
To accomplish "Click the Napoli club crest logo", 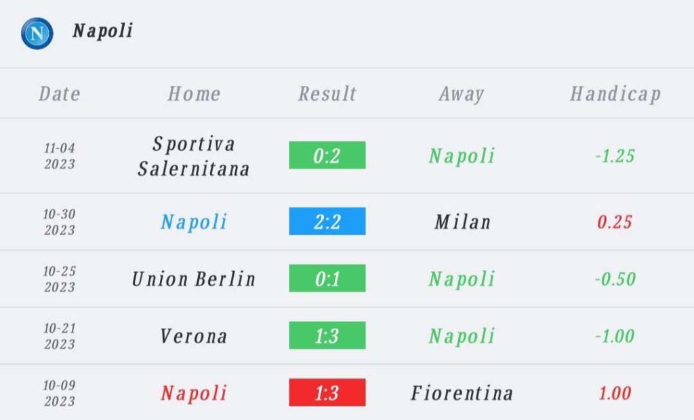I will [x=37, y=34].
